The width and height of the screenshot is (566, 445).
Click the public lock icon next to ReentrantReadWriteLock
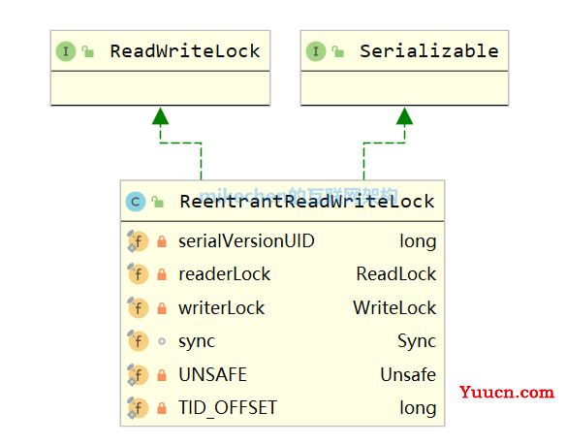coord(158,202)
